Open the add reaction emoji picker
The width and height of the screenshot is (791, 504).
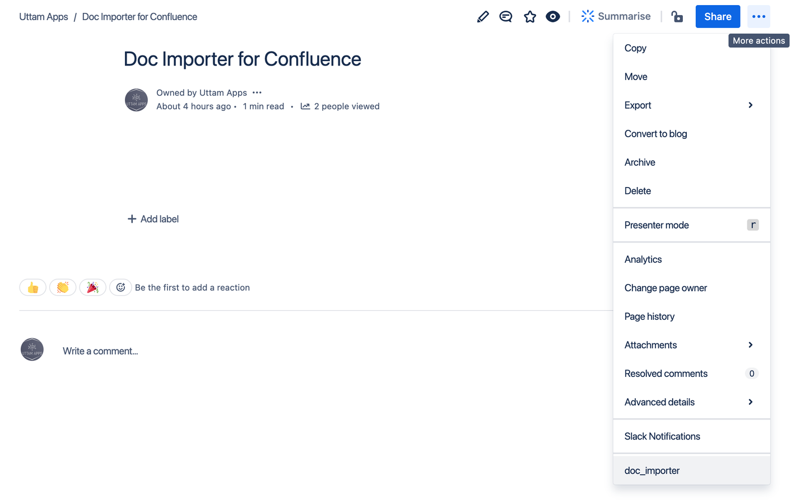pos(120,287)
